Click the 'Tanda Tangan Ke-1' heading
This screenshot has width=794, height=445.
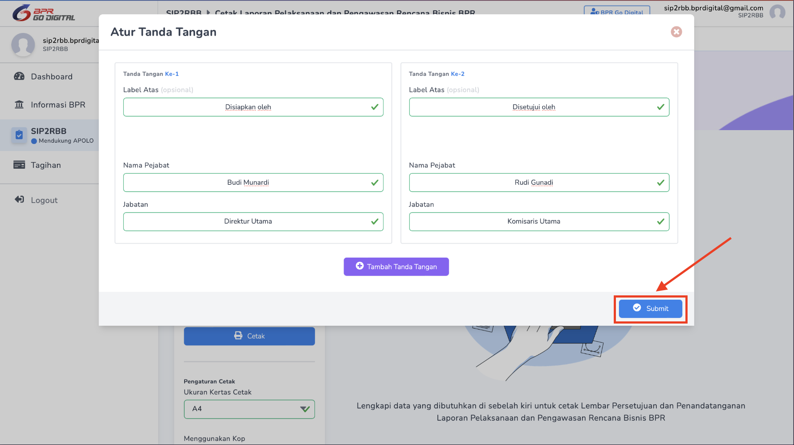coord(151,74)
